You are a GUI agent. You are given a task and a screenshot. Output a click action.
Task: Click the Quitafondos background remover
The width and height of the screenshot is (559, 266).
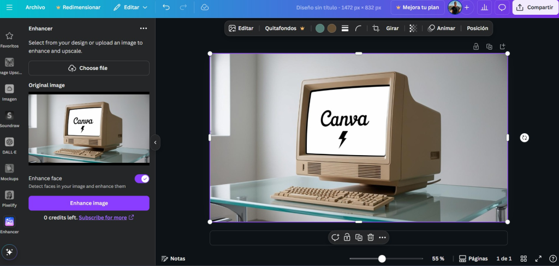285,28
